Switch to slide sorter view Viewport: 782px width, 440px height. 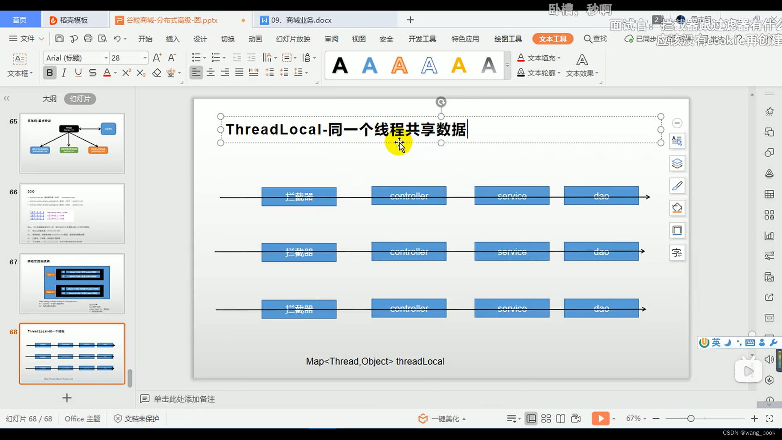point(546,418)
